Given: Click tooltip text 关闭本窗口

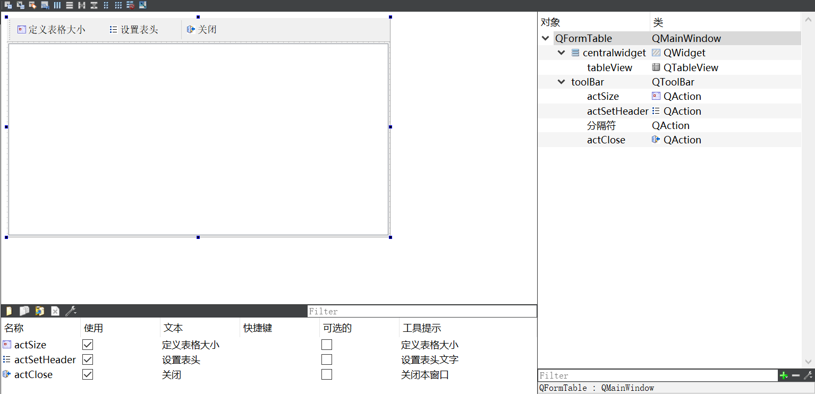Looking at the screenshot, I should coord(425,374).
